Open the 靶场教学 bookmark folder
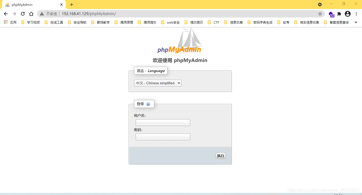Viewport: 362px width, 195px height. click(100, 23)
